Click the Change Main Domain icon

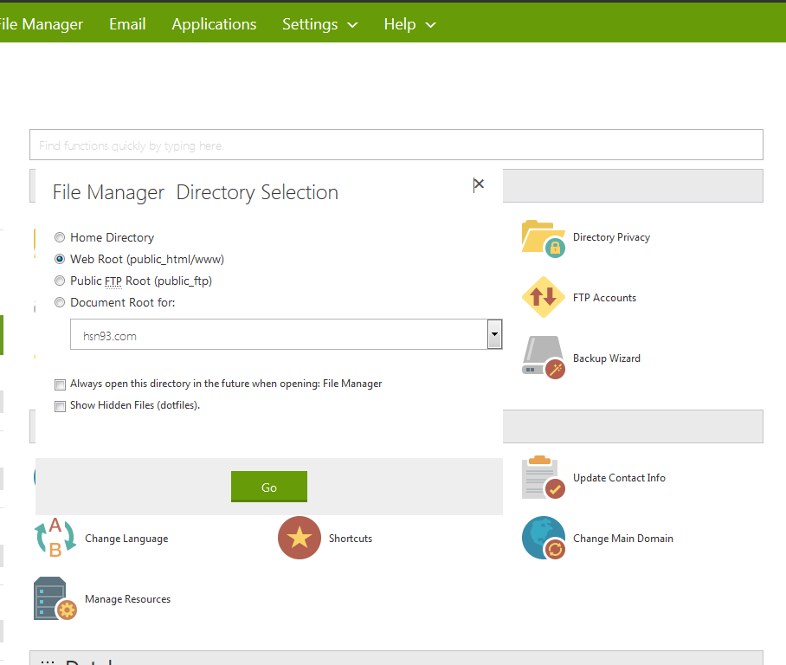pyautogui.click(x=544, y=539)
